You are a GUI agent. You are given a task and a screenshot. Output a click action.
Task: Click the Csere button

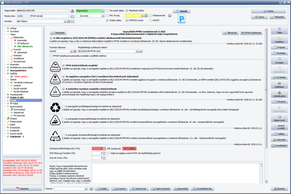pyautogui.click(x=260, y=17)
